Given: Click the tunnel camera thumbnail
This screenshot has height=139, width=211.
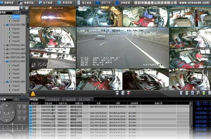Looking at the screenshot, I should click(53, 17).
